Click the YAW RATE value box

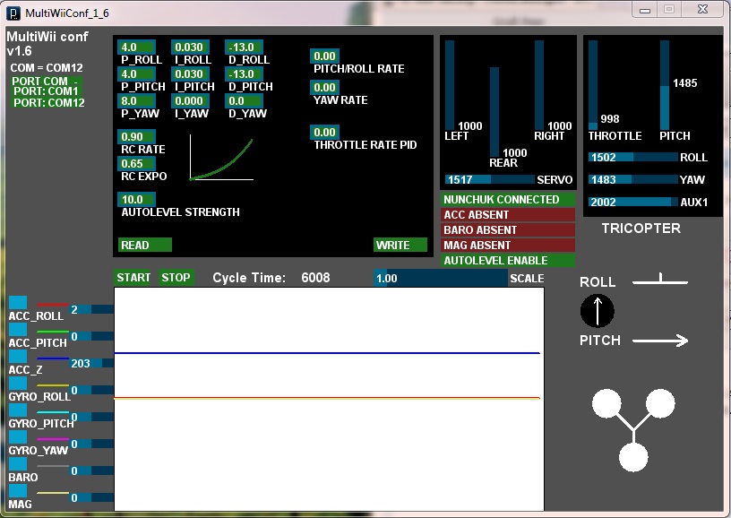324,87
